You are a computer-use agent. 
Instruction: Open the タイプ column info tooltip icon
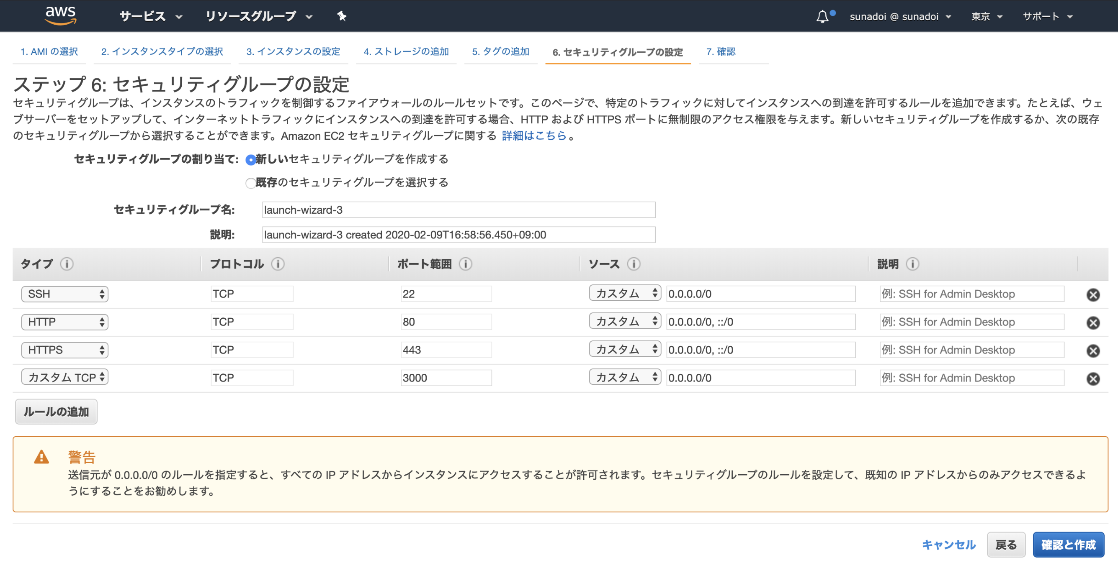coord(67,264)
